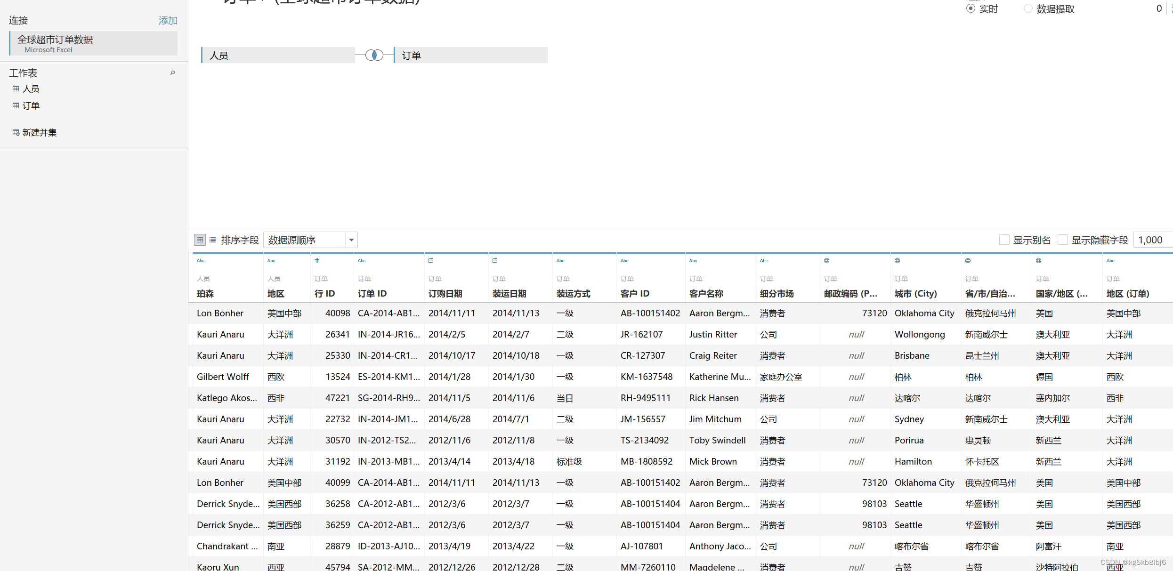Click the join icon between 人员 and 订单
The width and height of the screenshot is (1173, 571).
pyautogui.click(x=374, y=55)
